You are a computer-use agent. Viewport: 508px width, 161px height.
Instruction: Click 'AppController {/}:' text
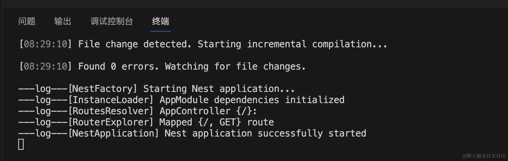coord(208,111)
